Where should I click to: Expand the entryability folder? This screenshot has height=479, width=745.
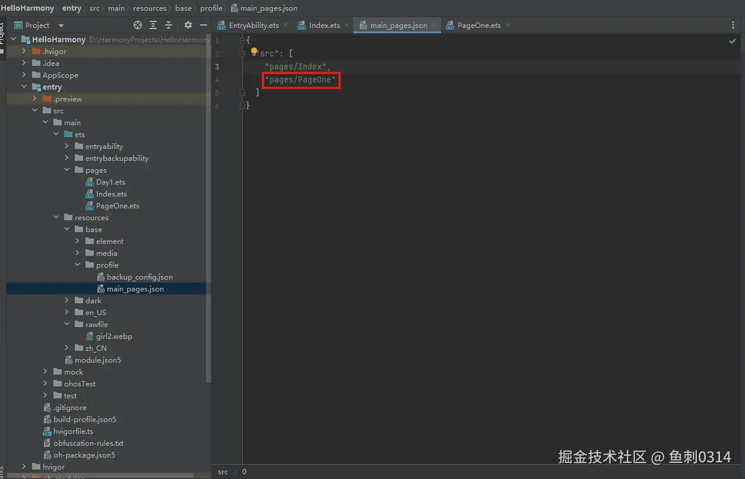[66, 147]
